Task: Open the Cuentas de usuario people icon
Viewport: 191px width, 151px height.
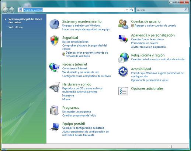Action: pyautogui.click(x=123, y=24)
